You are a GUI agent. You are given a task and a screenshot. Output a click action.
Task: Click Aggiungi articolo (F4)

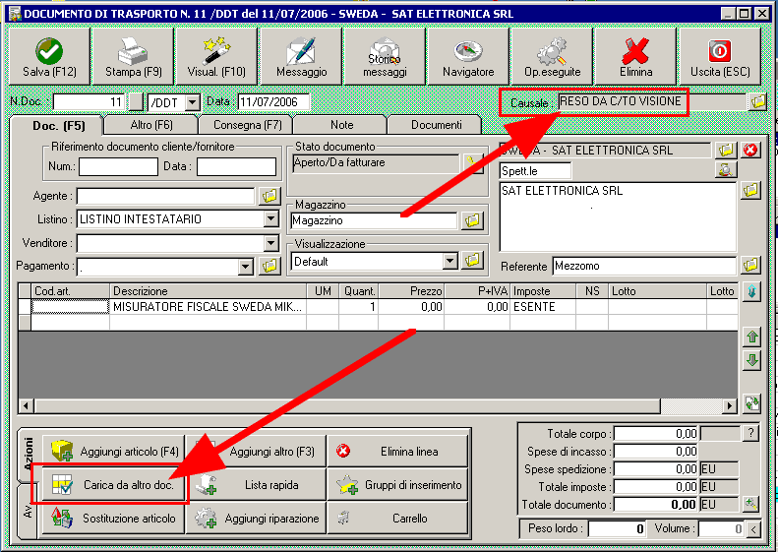(x=114, y=452)
